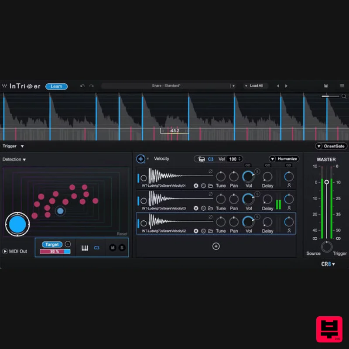Screen dimensions: 349x349
Task: Click the plus button to add a new sample
Action: (216, 246)
